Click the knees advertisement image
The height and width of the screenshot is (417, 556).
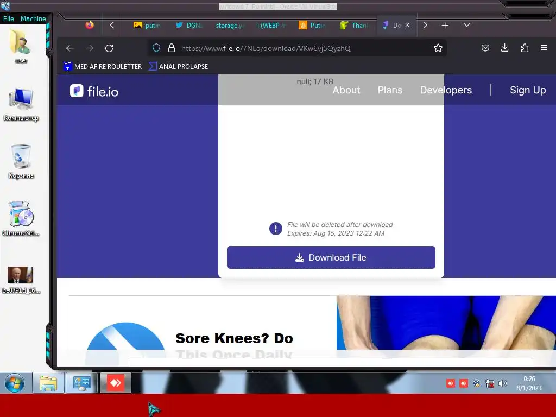(x=446, y=323)
